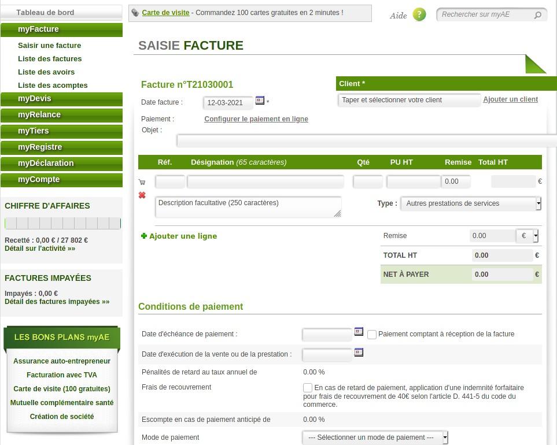Open Liste des avoirs
The height and width of the screenshot is (445, 557).
[x=46, y=72]
